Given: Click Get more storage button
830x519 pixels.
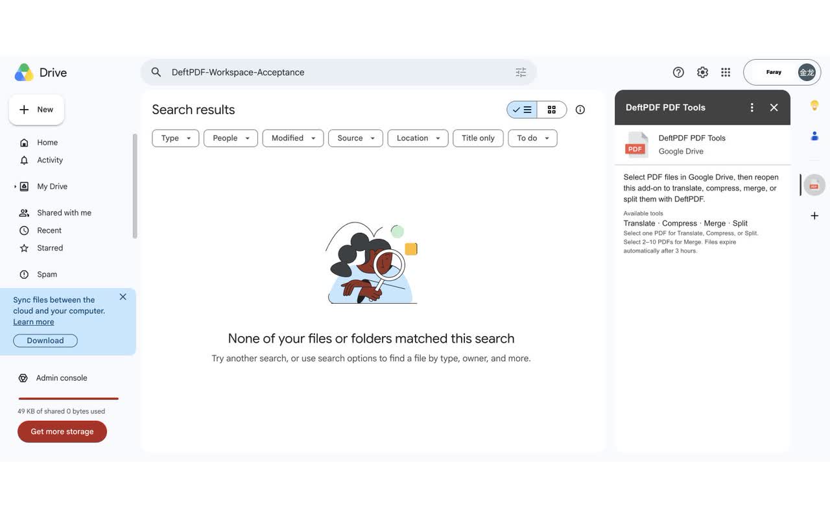Looking at the screenshot, I should click(x=62, y=431).
